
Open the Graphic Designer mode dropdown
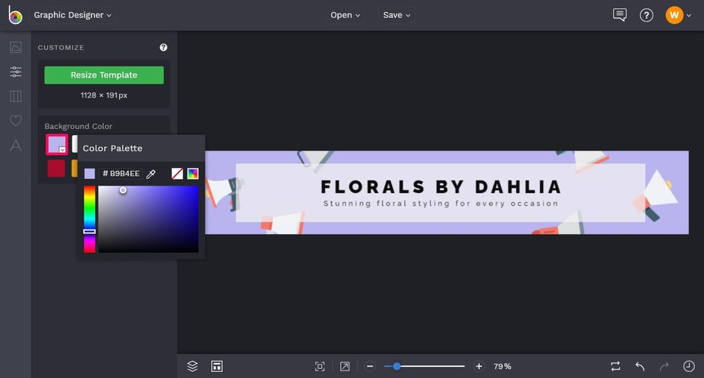pyautogui.click(x=72, y=15)
